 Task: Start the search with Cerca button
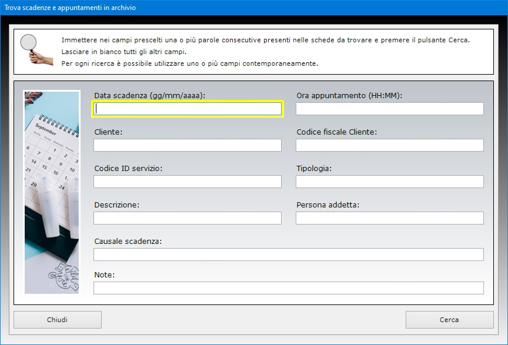coord(449,320)
